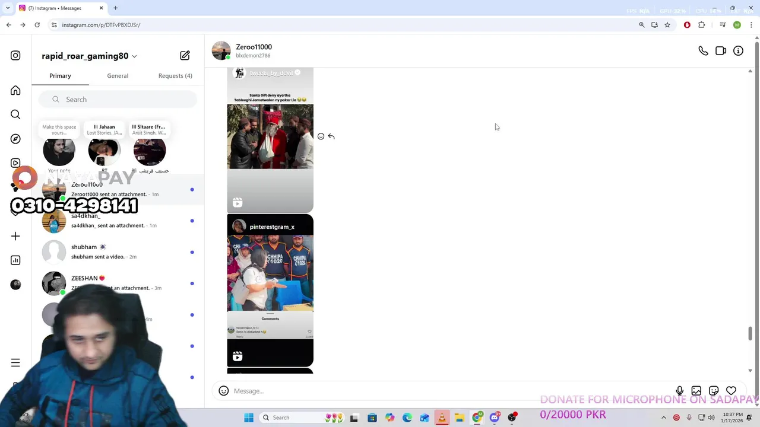Open the Windows Start menu
The width and height of the screenshot is (760, 427).
pyautogui.click(x=249, y=418)
